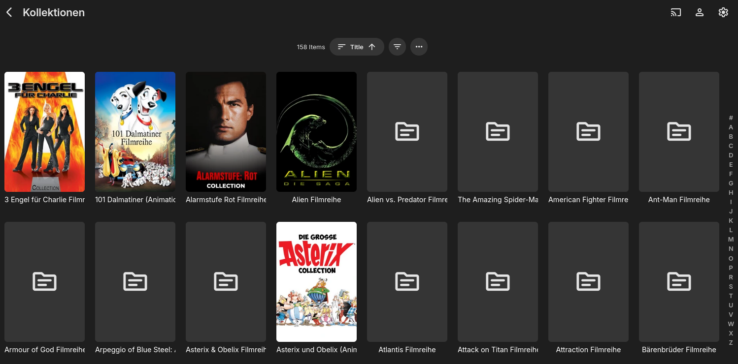Select the # entry in alphabet index
The height and width of the screenshot is (364, 738).
coord(731,118)
